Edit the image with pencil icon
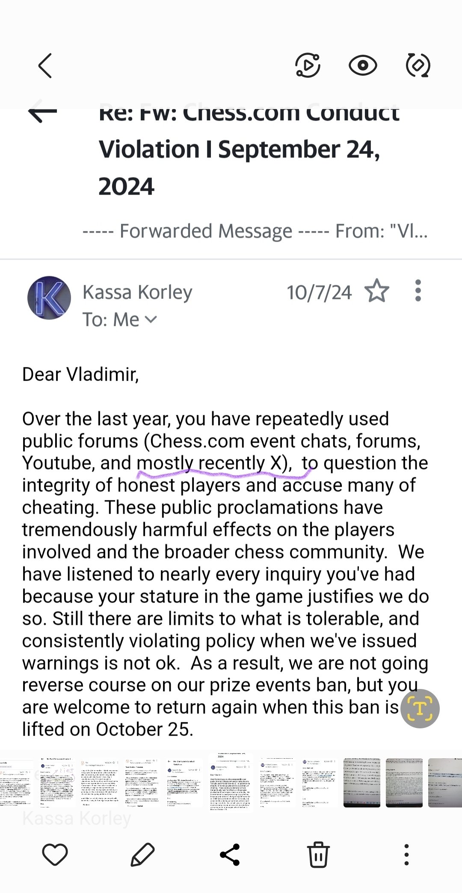Image resolution: width=462 pixels, height=893 pixels. click(143, 855)
